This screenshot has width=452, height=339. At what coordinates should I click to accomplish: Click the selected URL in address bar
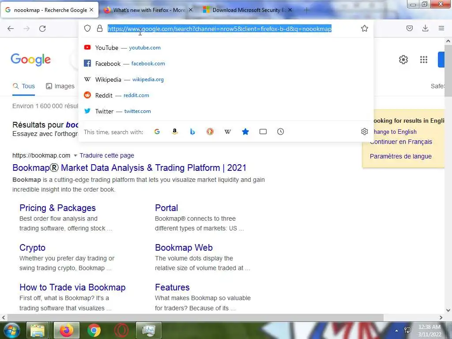tap(220, 29)
